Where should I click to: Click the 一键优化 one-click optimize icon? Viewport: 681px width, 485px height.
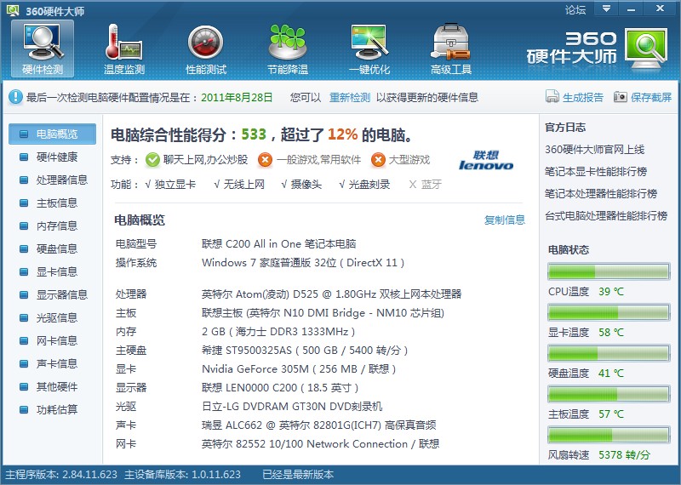click(369, 48)
